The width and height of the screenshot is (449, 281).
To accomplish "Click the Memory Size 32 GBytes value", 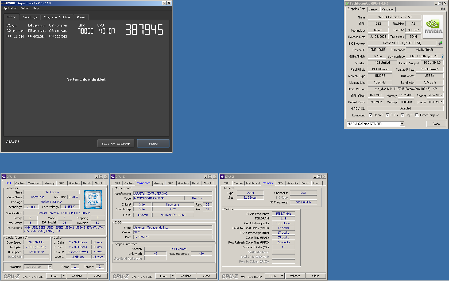I will [250, 198].
